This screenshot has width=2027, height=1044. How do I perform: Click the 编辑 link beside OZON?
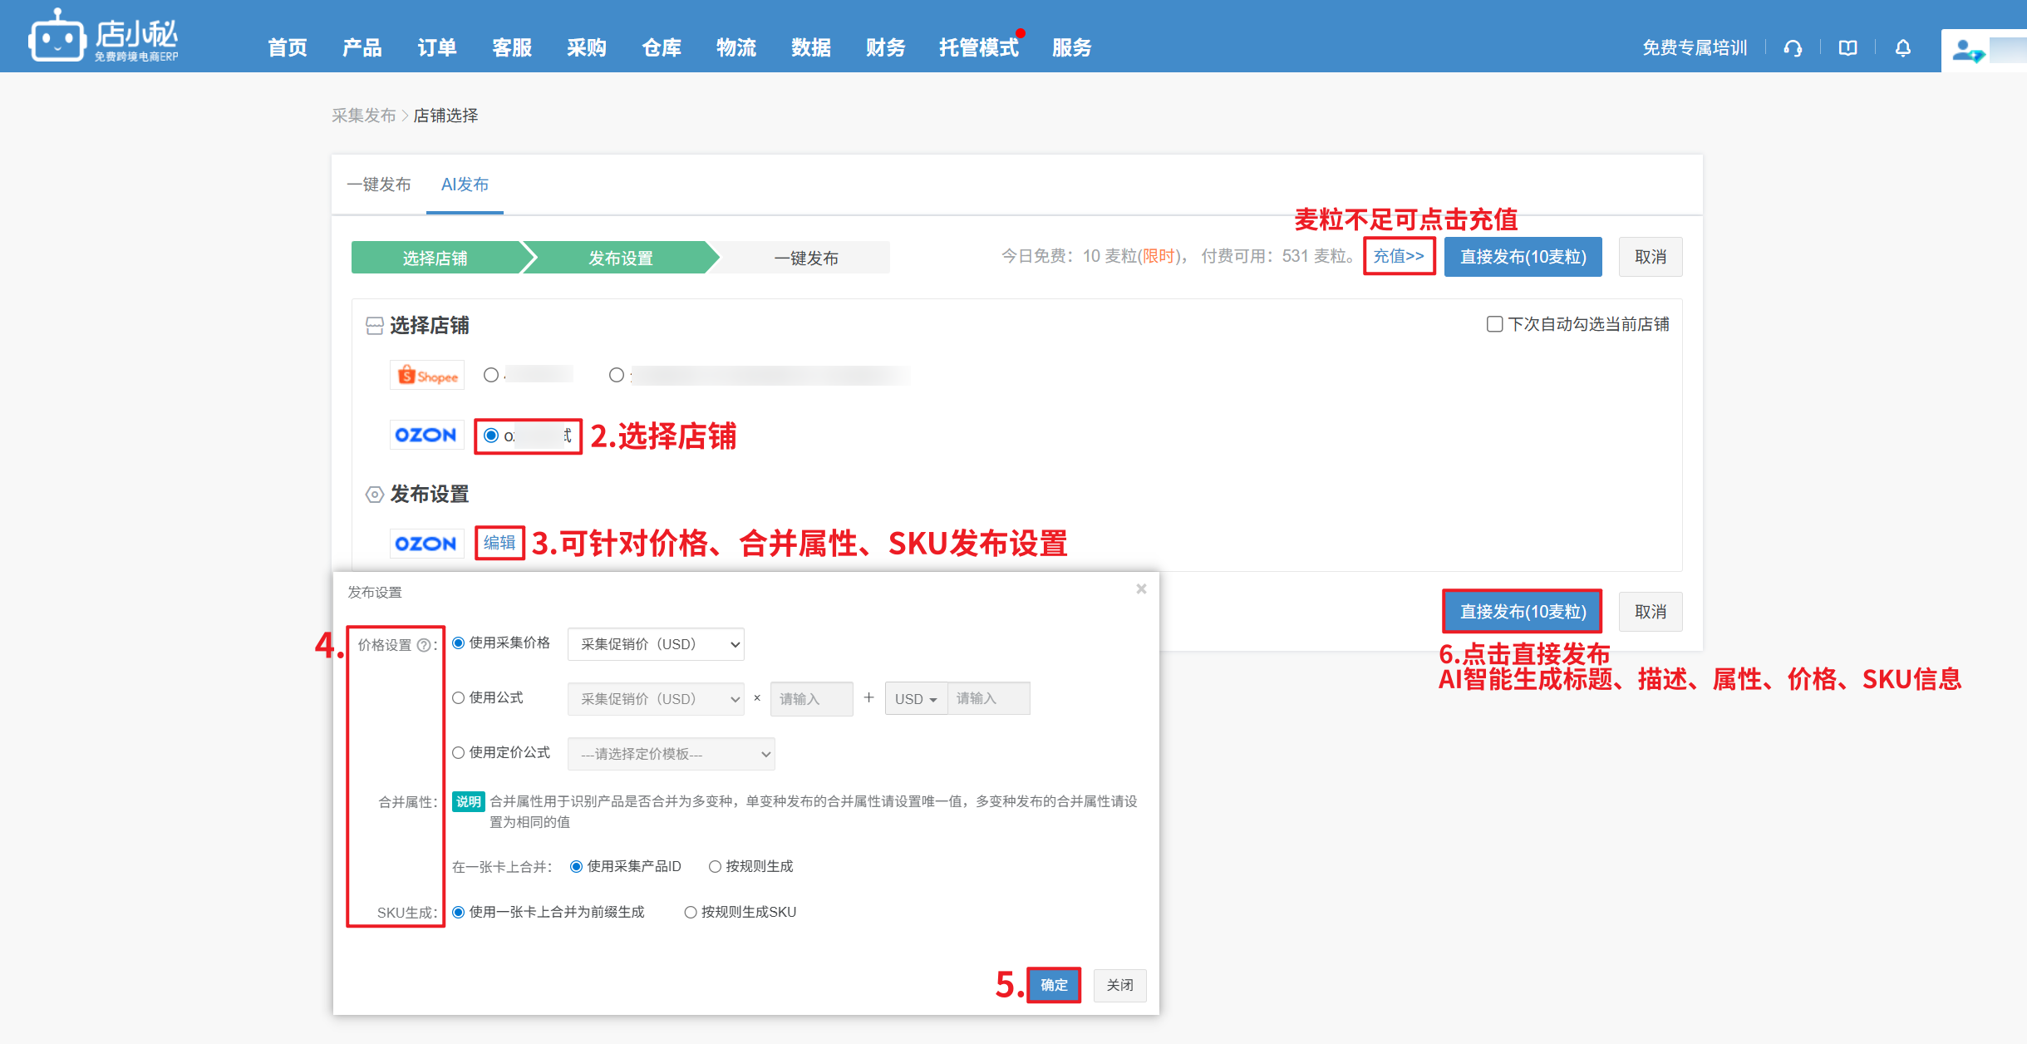click(499, 543)
